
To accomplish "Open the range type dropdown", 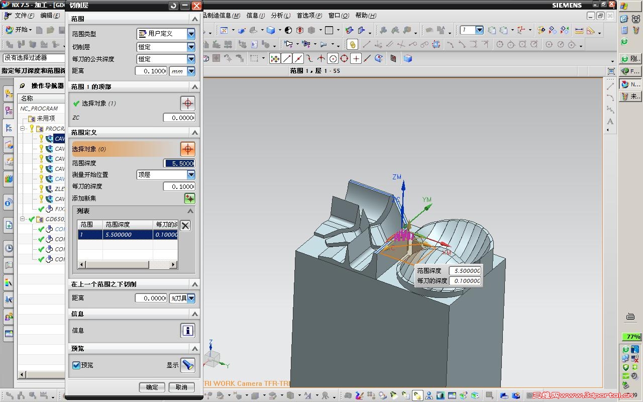I will [191, 34].
